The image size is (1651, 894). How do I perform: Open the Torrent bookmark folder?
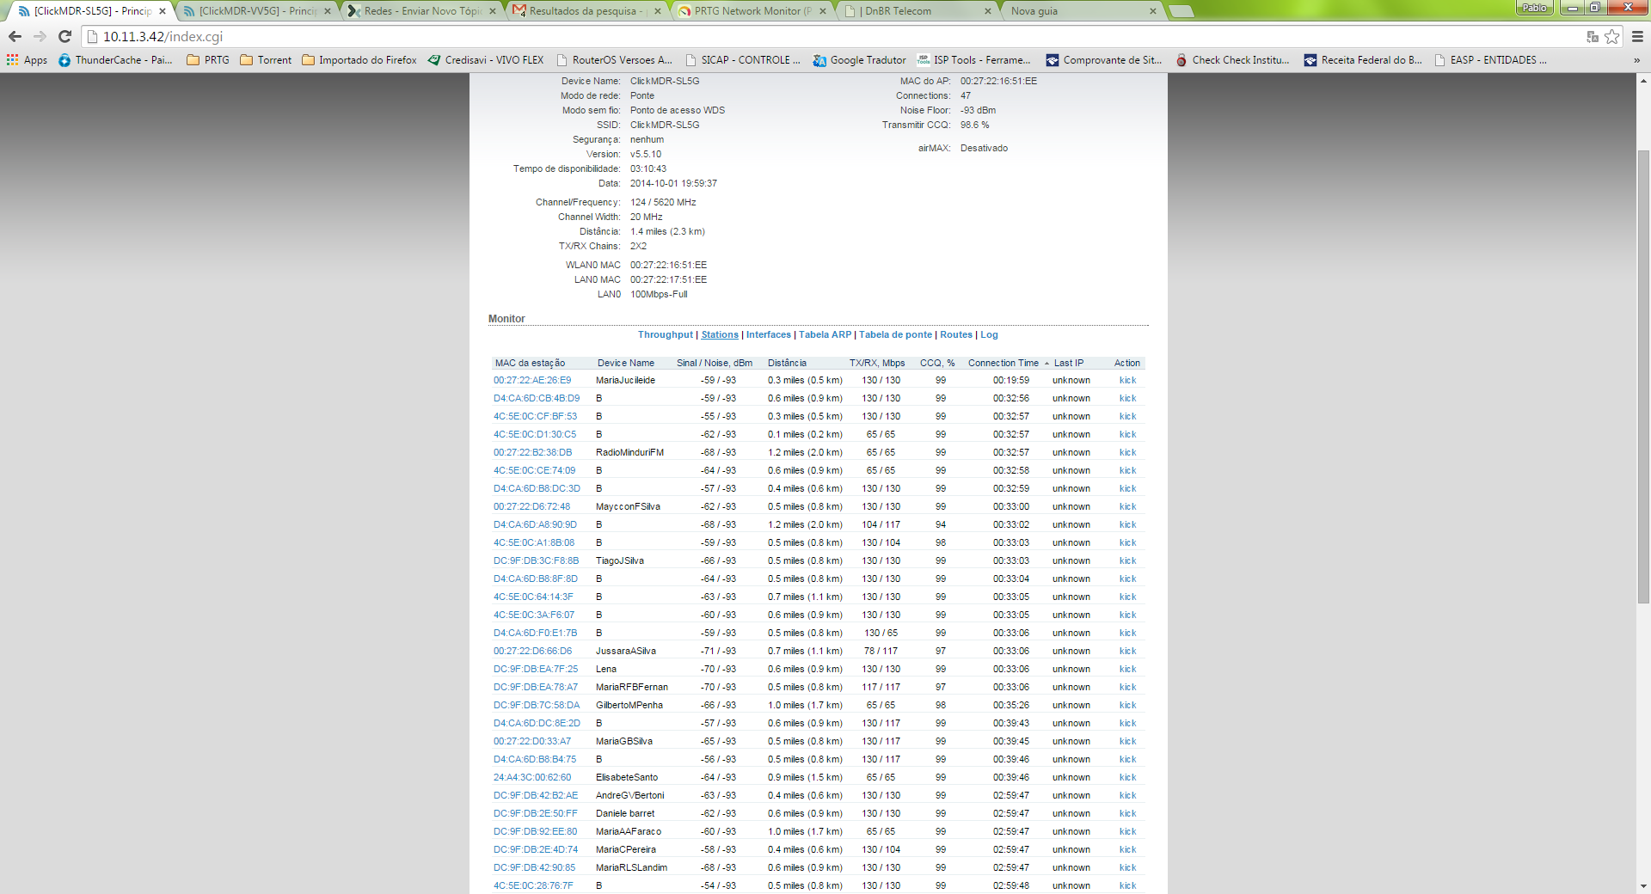pos(266,60)
